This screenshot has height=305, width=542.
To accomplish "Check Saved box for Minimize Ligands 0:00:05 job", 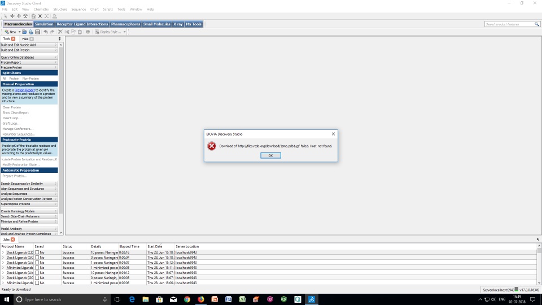I will 37,268.
